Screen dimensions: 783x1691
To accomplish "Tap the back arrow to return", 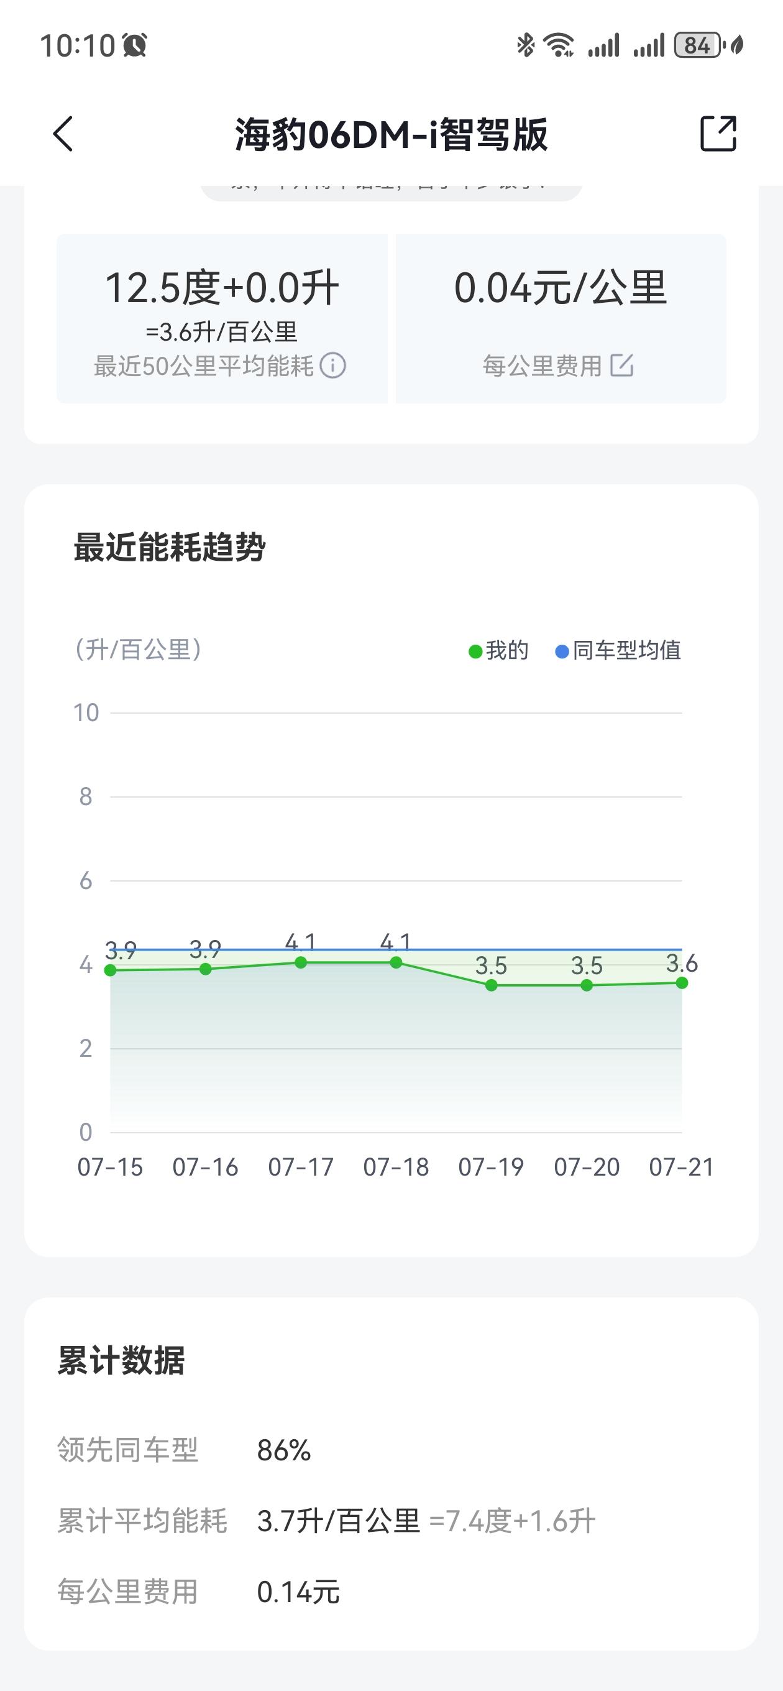I will pyautogui.click(x=62, y=134).
